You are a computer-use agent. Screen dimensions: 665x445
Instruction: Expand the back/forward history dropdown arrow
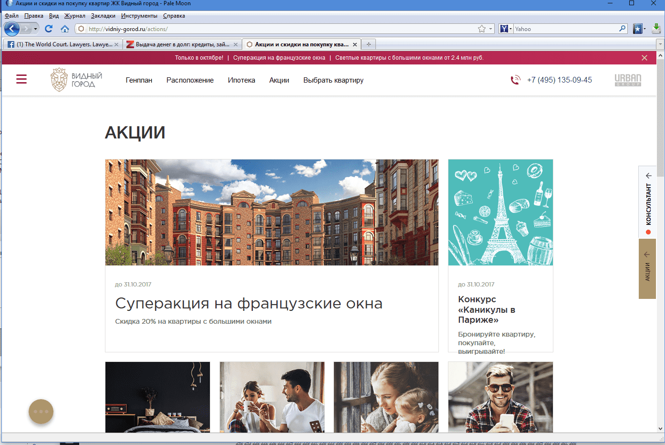[x=35, y=29]
